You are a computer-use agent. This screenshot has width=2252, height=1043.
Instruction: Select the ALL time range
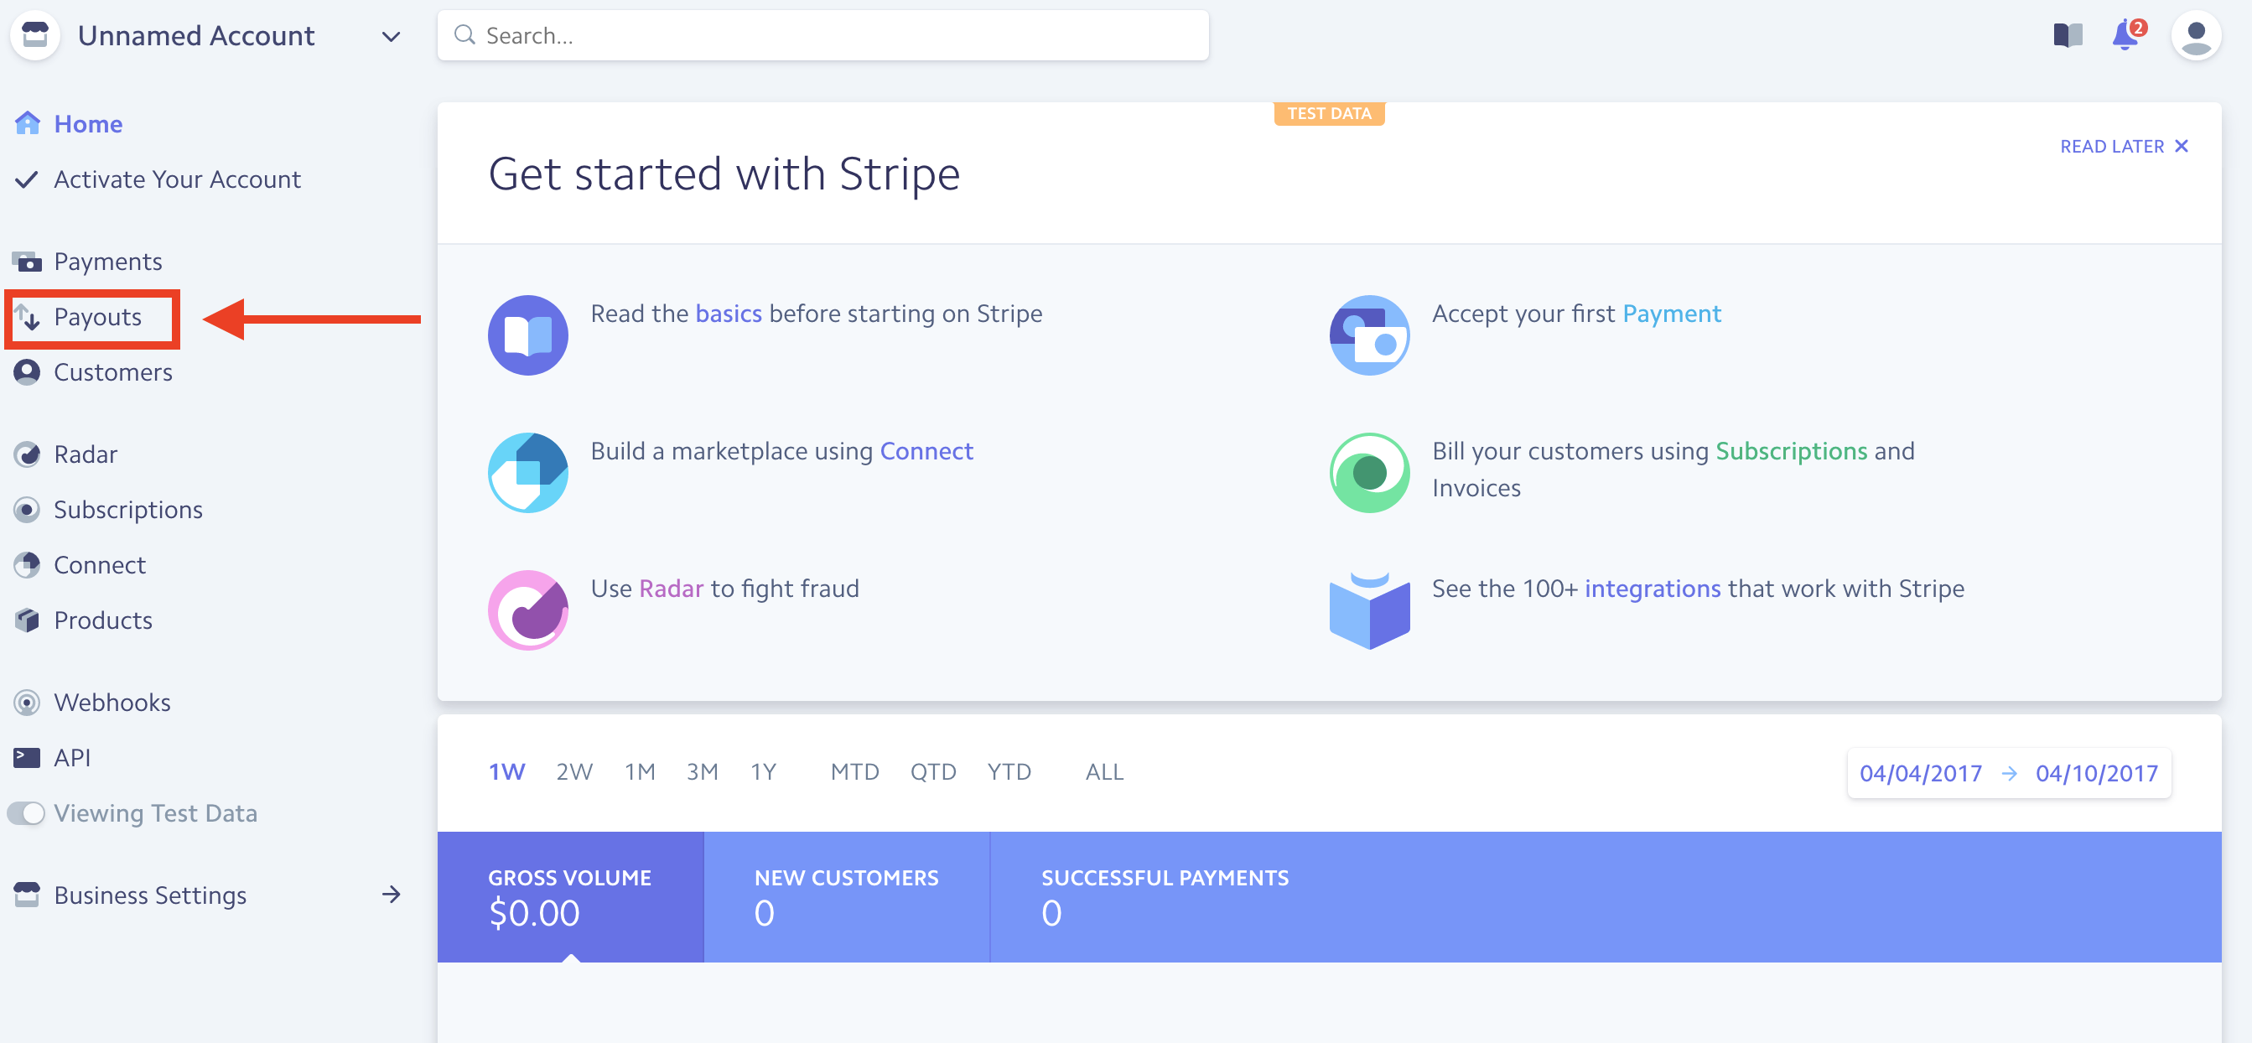point(1104,772)
